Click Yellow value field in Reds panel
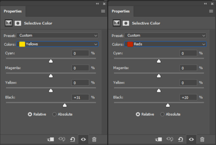Image resolution: width=216 pixels, height=145 pixels. 188,83
